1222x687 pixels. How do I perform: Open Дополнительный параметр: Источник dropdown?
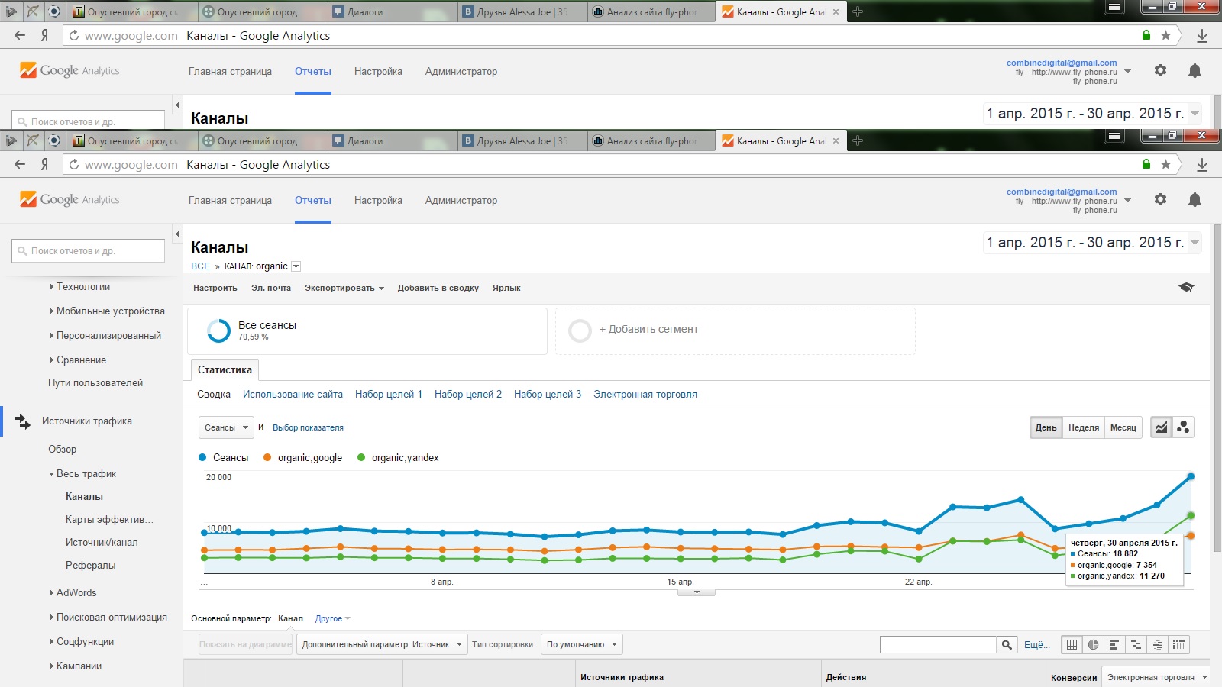[x=382, y=644]
